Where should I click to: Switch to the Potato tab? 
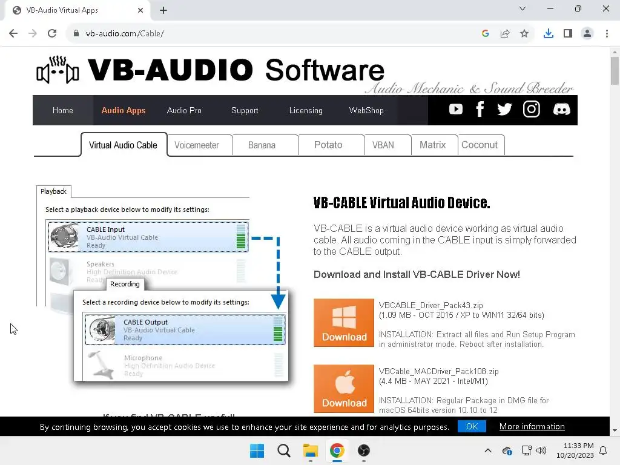(331, 145)
